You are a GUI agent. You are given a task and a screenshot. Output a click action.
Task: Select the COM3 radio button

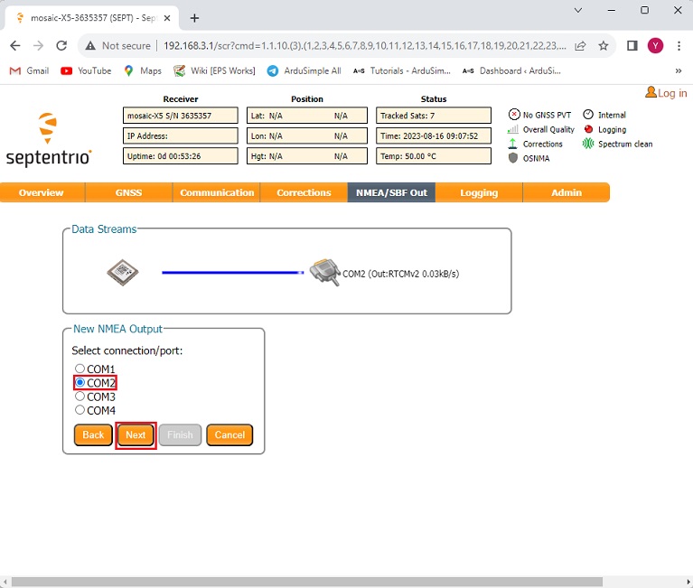[x=80, y=397]
